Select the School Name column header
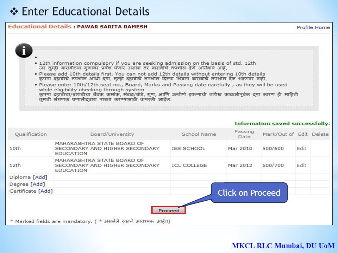Screen dimensions: 338x253 pyautogui.click(x=199, y=134)
